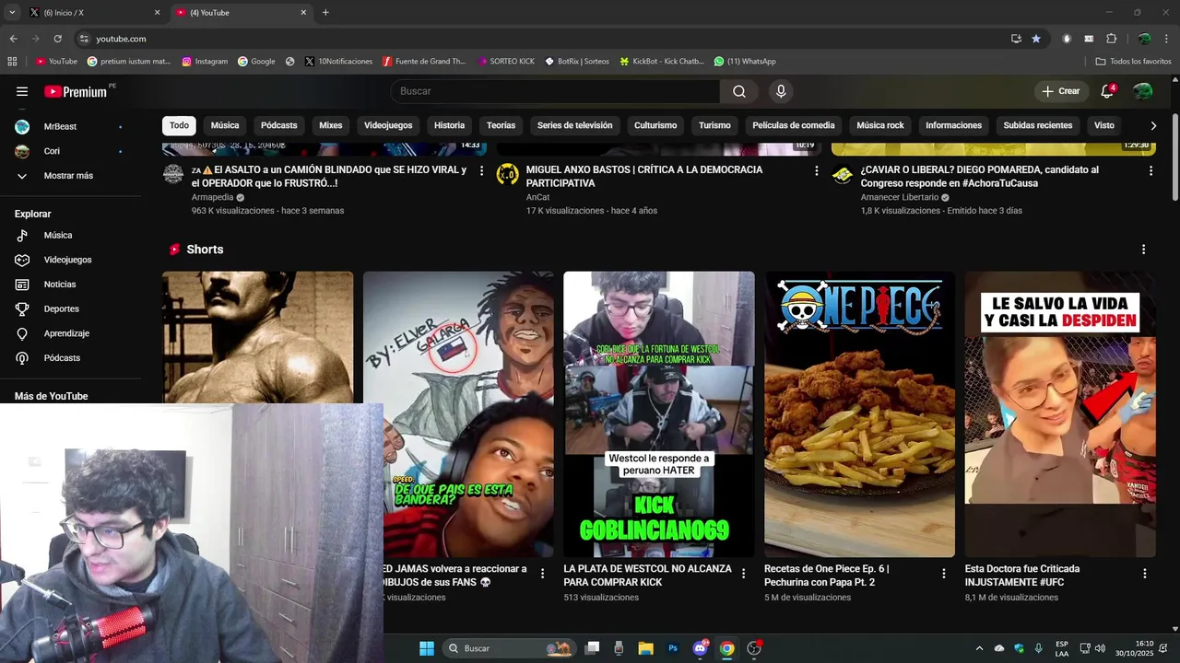The width and height of the screenshot is (1180, 663).
Task: Open the Chrome tab search dropdown
Action: [12, 13]
